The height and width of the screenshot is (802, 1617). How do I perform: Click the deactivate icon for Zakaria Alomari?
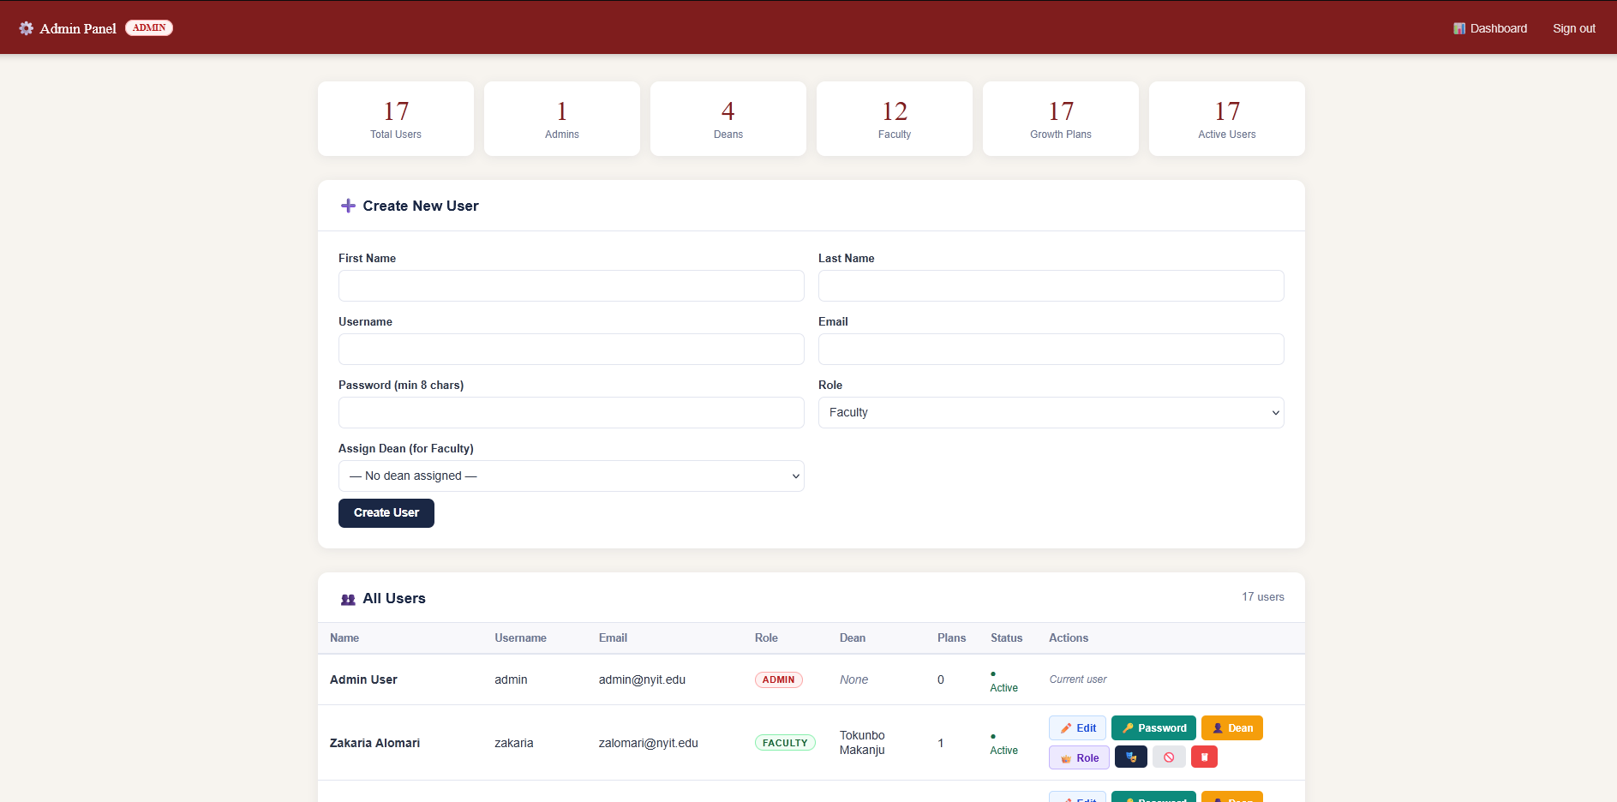point(1169,757)
